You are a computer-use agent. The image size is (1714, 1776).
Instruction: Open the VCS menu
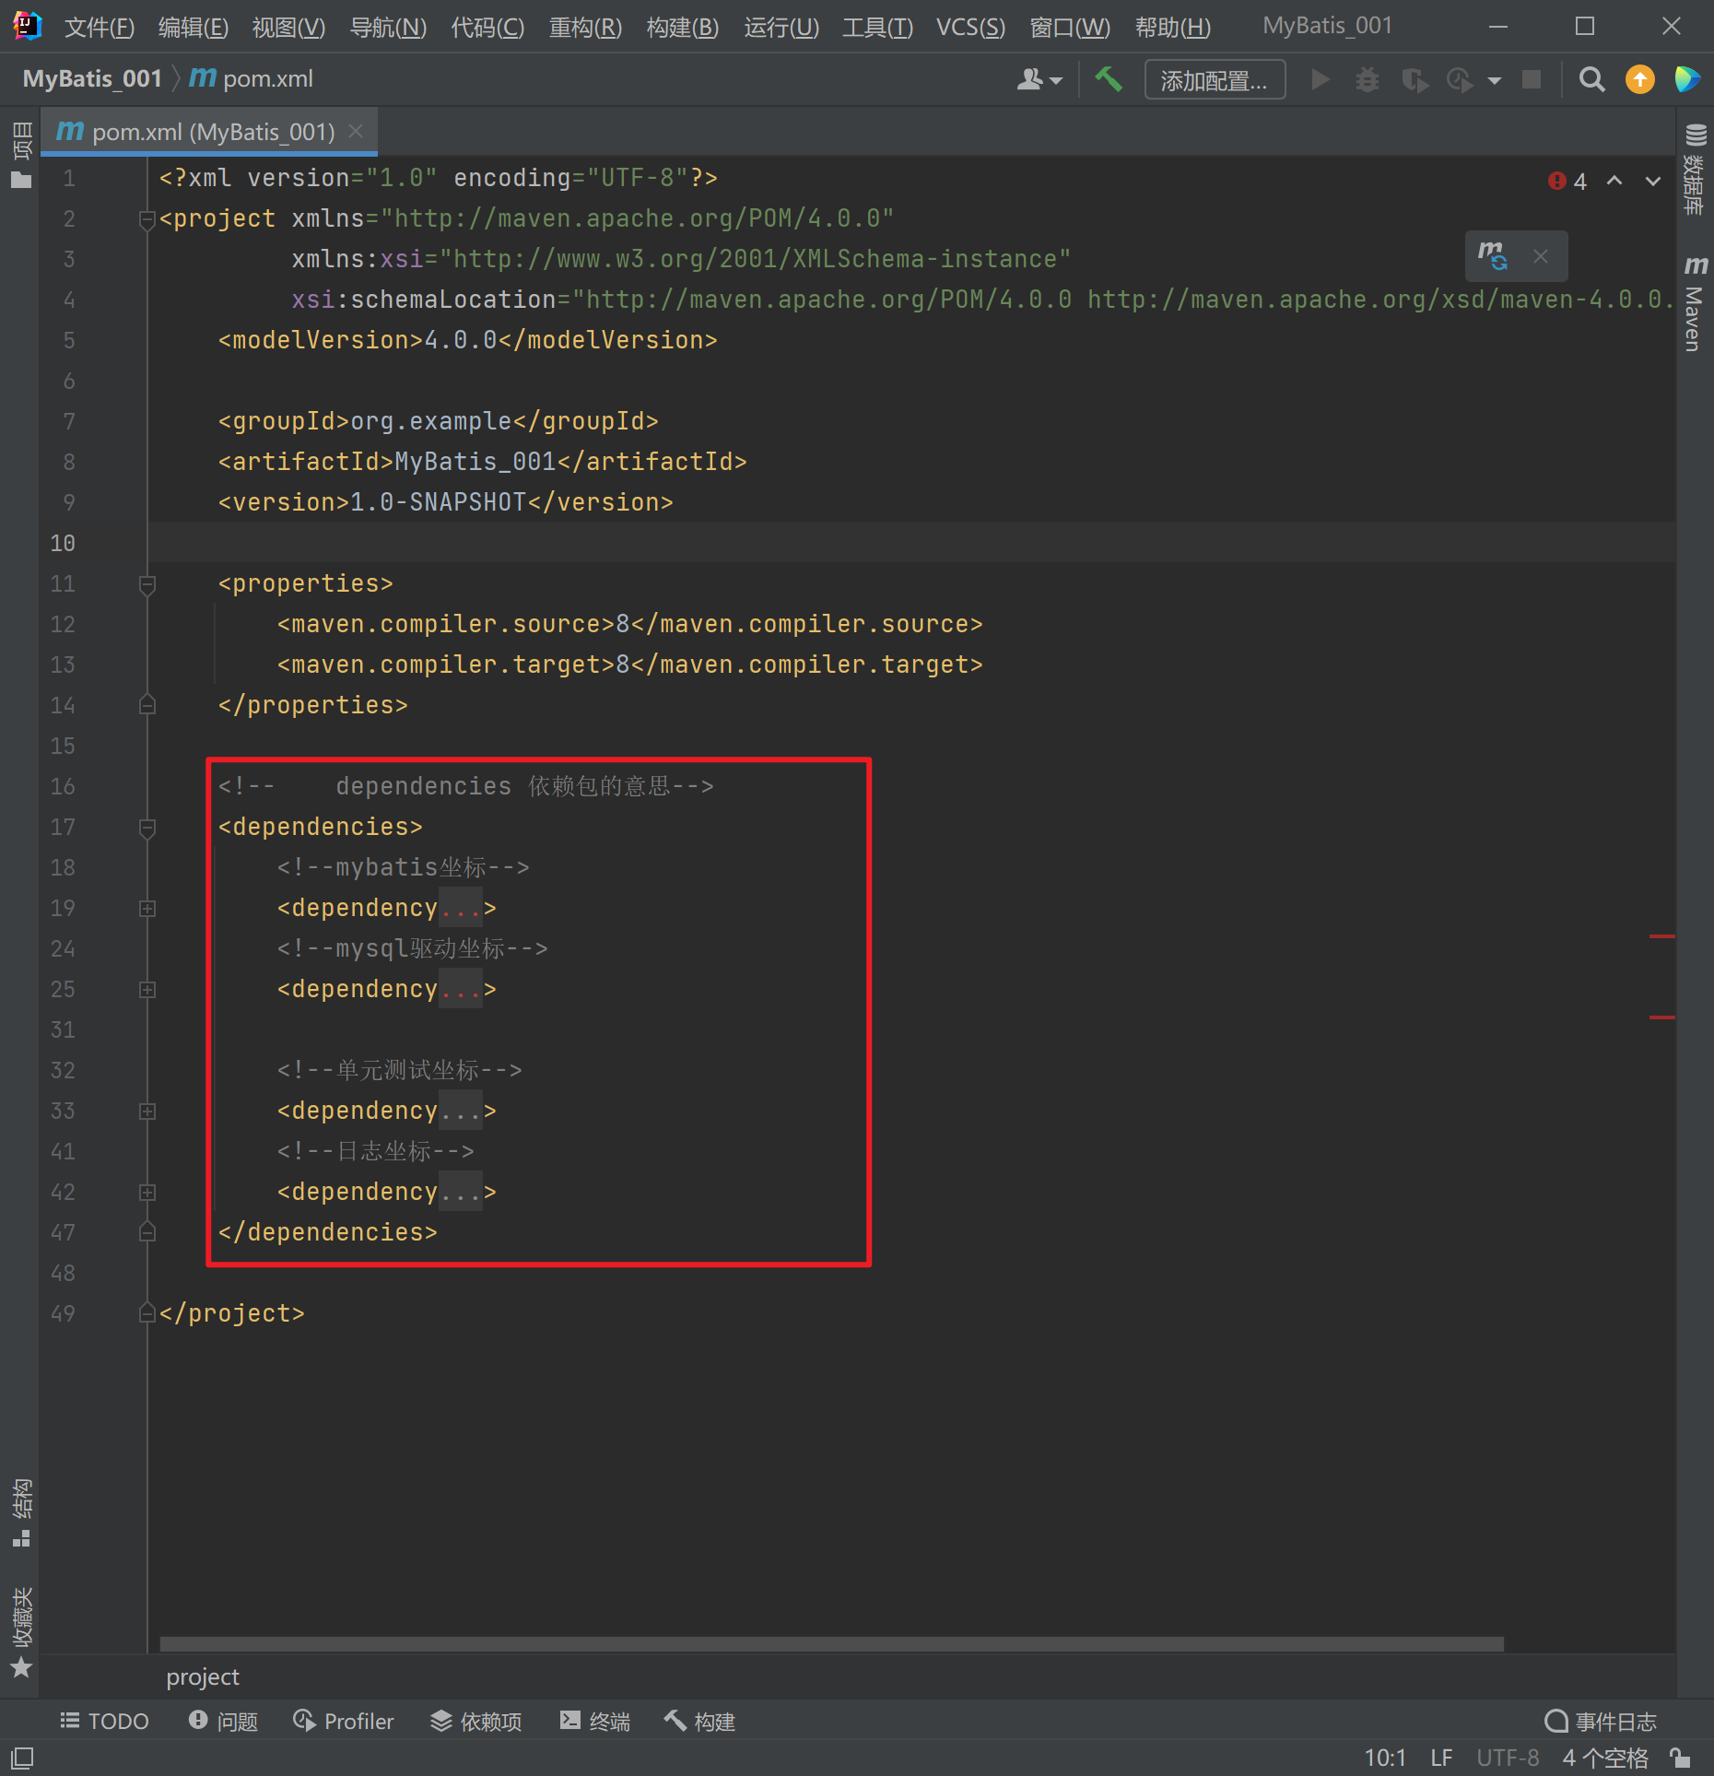coord(970,27)
